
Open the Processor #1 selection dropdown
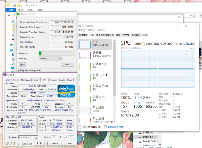(x=28, y=137)
